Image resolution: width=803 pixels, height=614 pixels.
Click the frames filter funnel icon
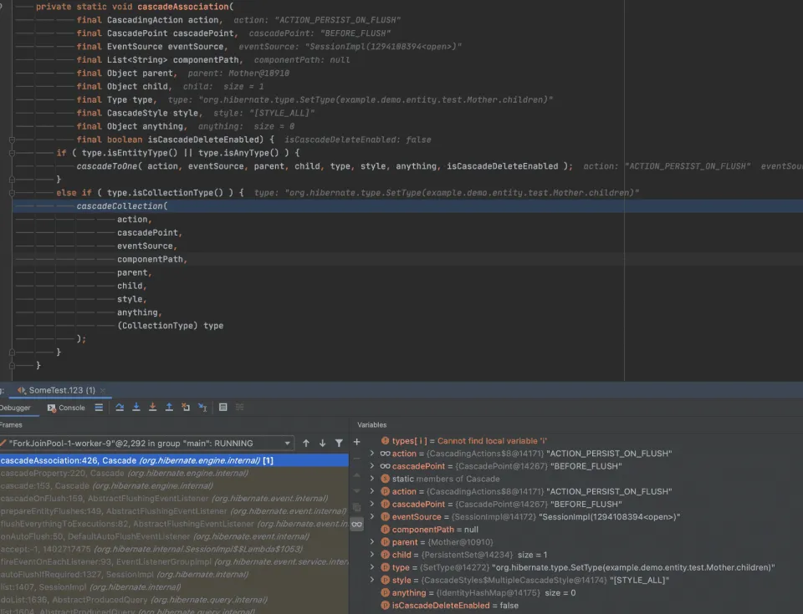click(339, 443)
